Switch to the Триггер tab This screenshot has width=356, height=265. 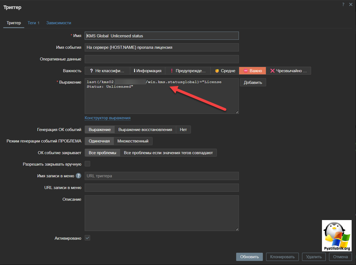[x=14, y=23]
